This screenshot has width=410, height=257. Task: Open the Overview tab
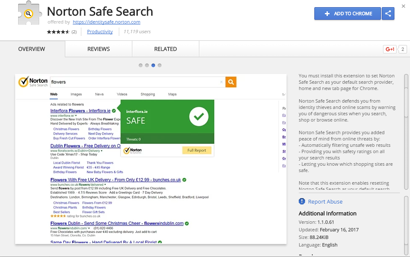(32, 49)
